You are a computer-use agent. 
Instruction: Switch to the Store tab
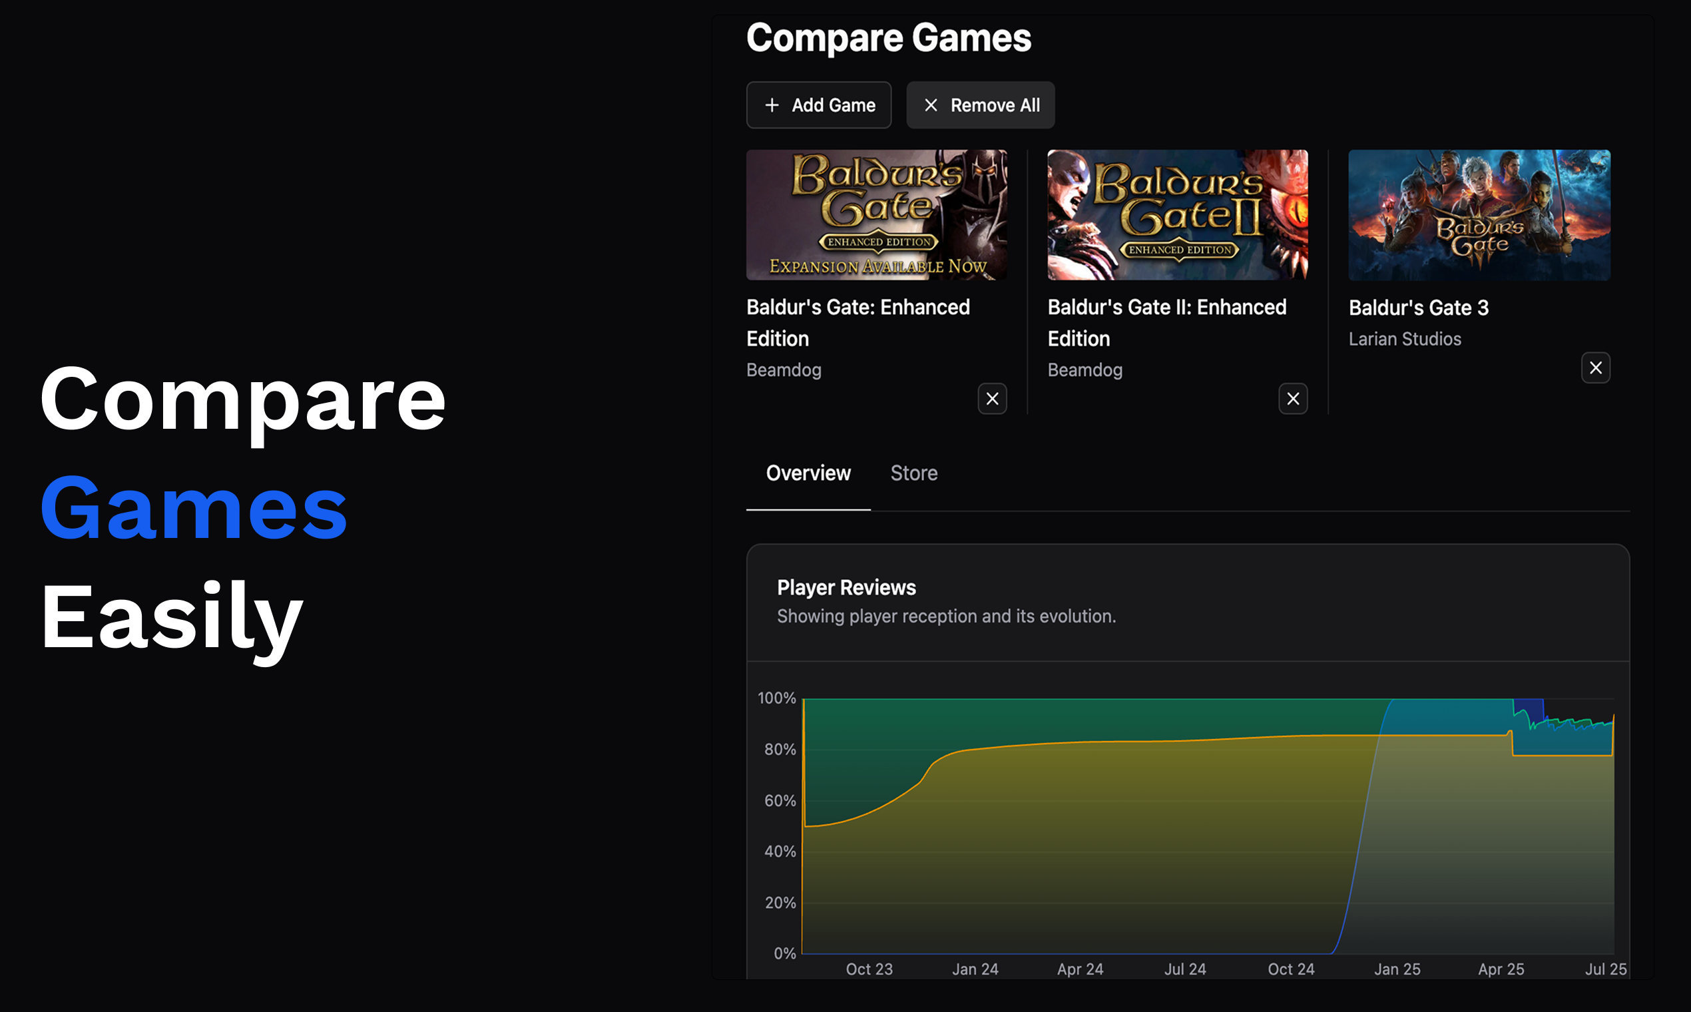click(x=913, y=473)
